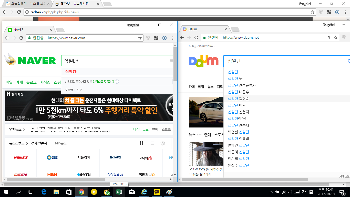Open the on-screen keyboard icon in NAVER search

[x=171, y=61]
